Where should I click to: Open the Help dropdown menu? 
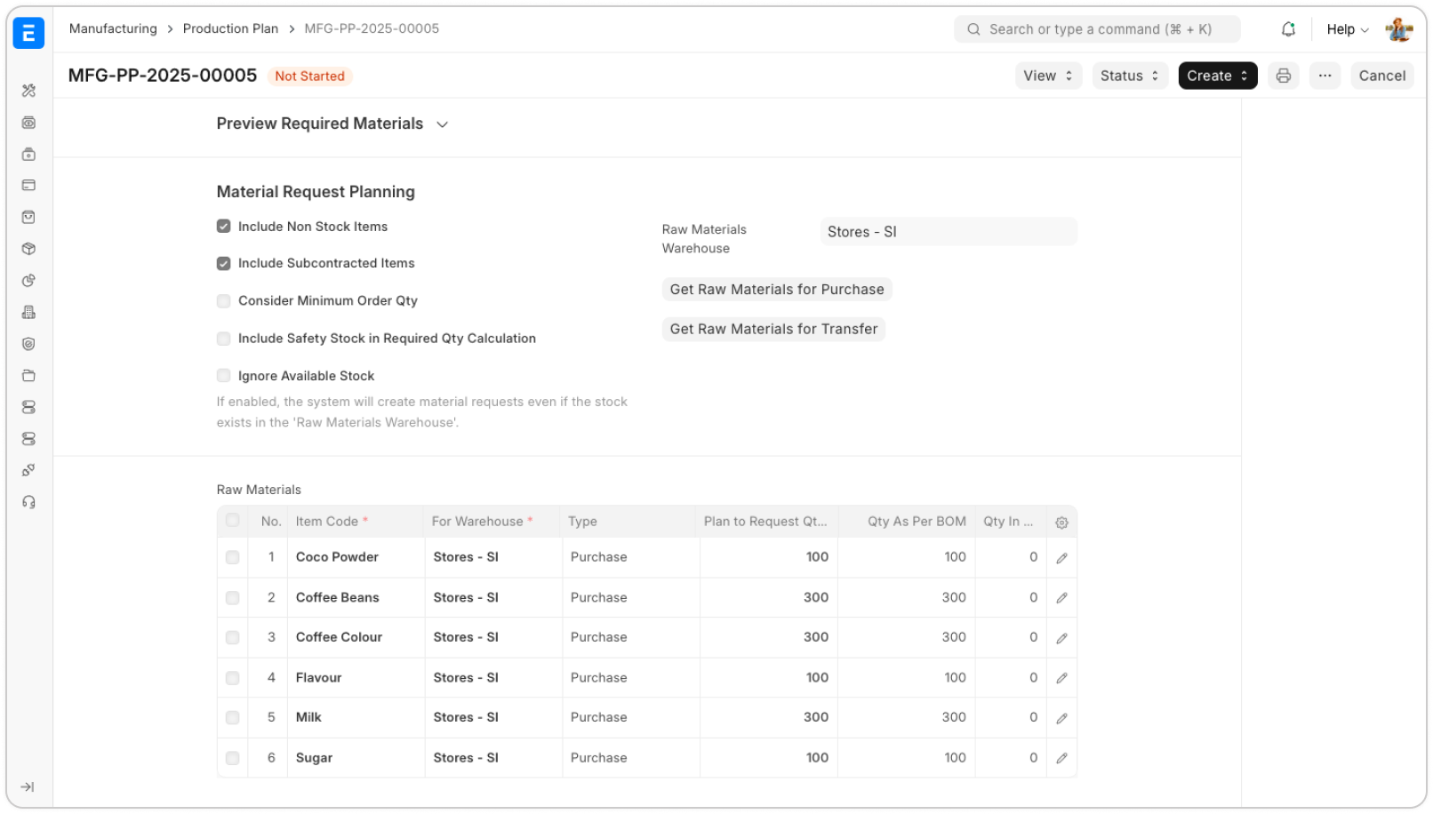coord(1348,29)
